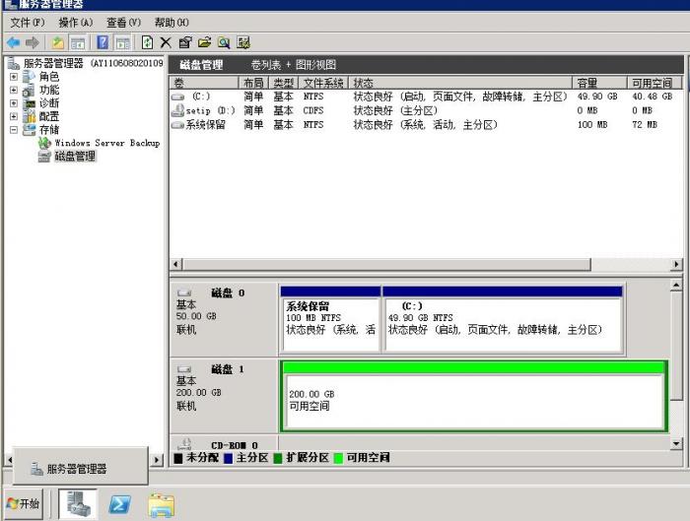Click the Back arrow in the toolbar
Viewport: 690px width, 521px height.
[x=13, y=42]
